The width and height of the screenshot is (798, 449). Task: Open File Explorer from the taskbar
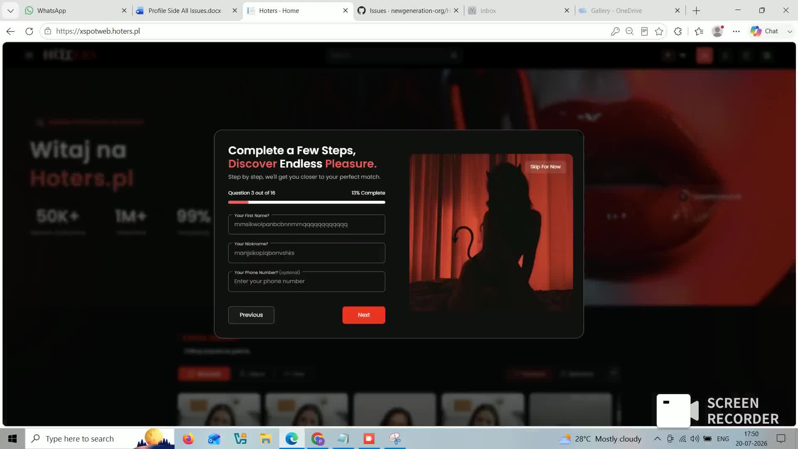coord(266,439)
